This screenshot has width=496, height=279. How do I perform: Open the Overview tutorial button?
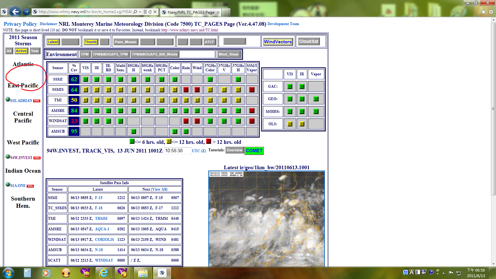coord(234,150)
